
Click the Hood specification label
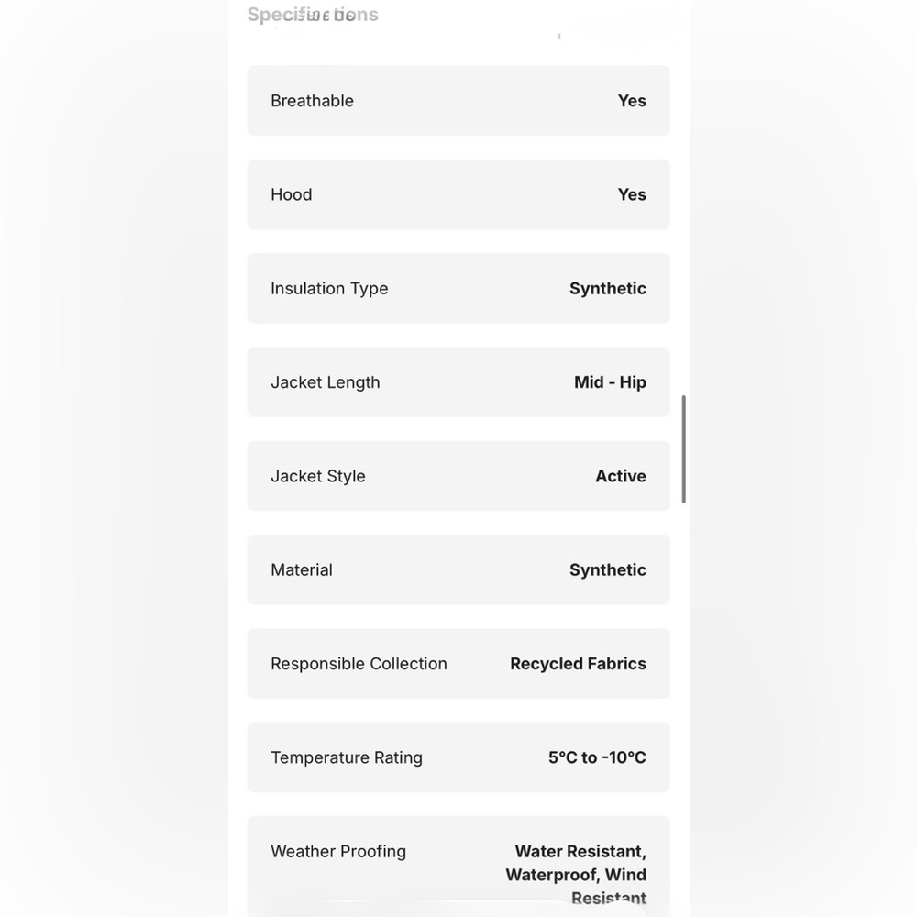[x=291, y=194]
